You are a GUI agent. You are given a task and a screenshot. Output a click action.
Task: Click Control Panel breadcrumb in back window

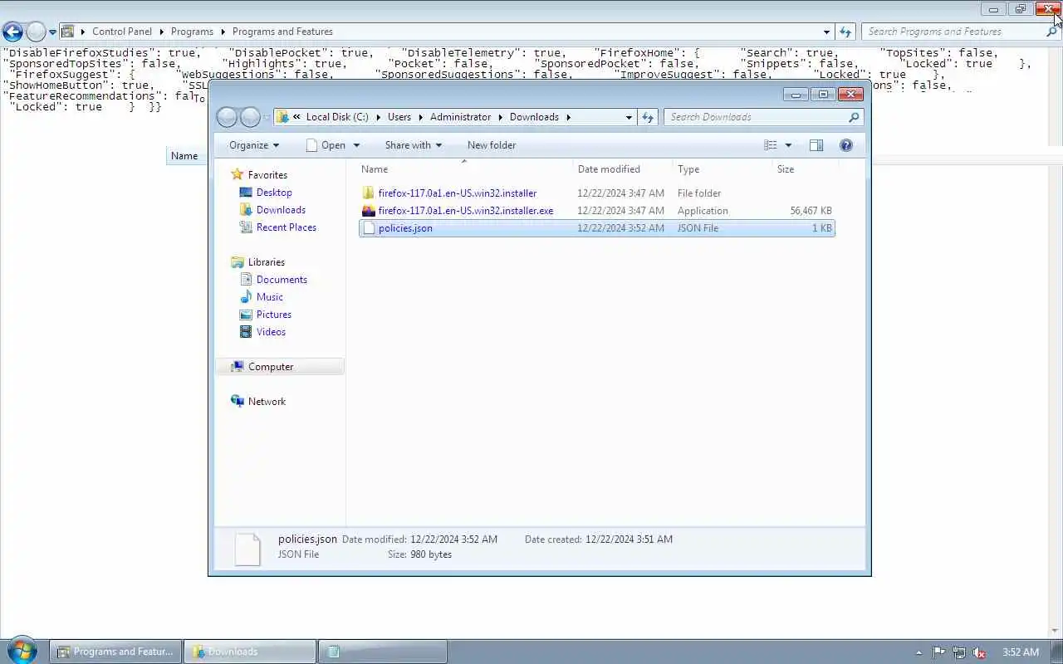[122, 32]
